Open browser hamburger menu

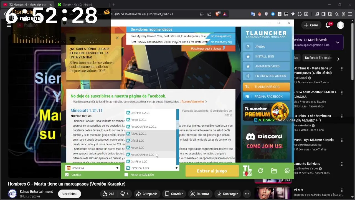point(350,14)
